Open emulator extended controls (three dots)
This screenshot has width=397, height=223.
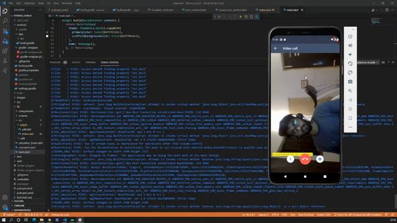point(350,127)
